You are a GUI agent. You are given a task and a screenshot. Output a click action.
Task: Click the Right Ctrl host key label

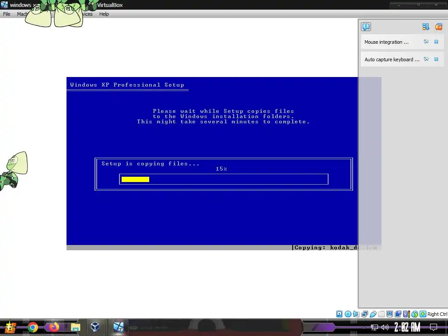[437, 314]
